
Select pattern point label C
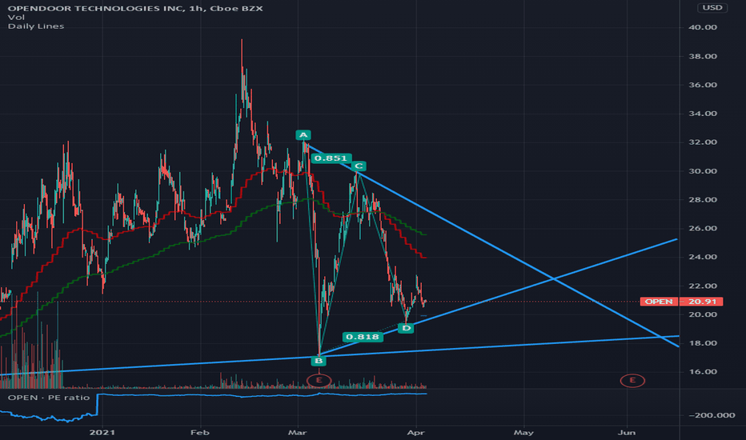[359, 166]
